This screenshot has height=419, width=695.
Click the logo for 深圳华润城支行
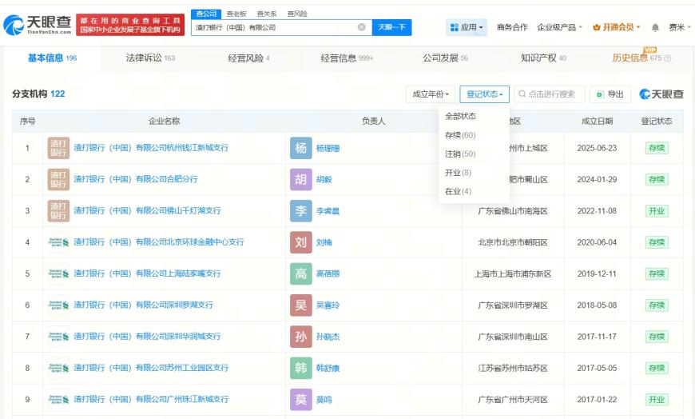[x=58, y=337]
